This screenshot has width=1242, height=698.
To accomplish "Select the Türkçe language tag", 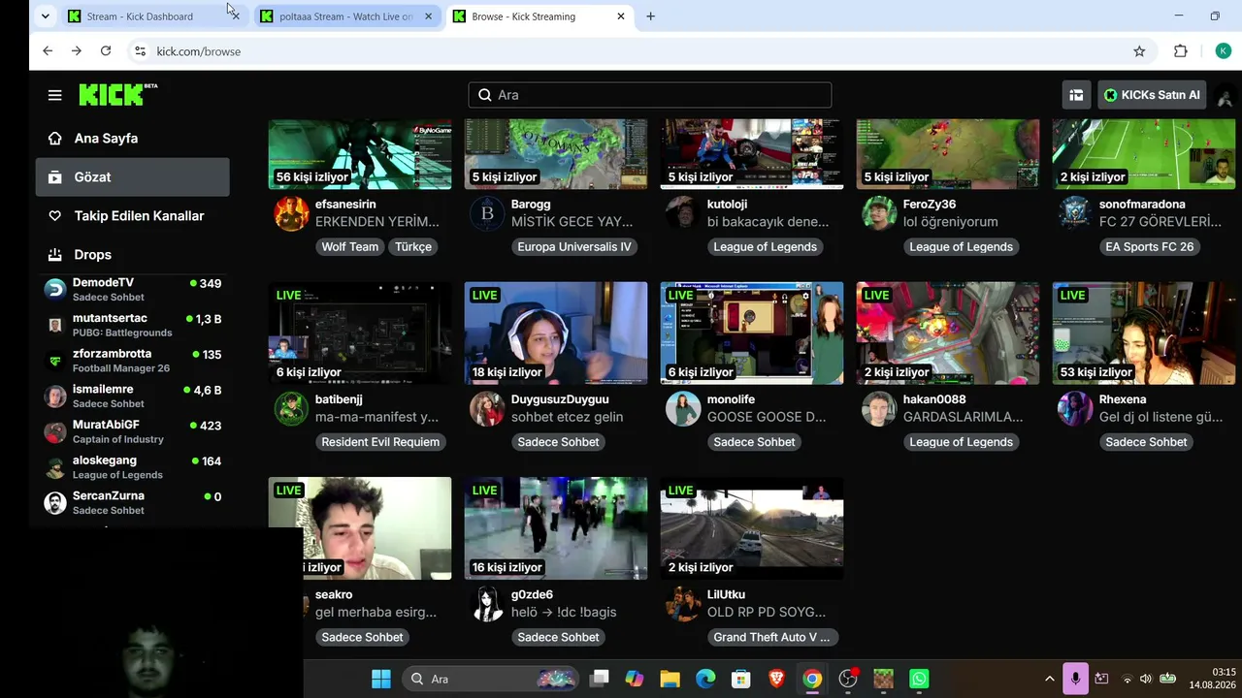I will coord(413,247).
